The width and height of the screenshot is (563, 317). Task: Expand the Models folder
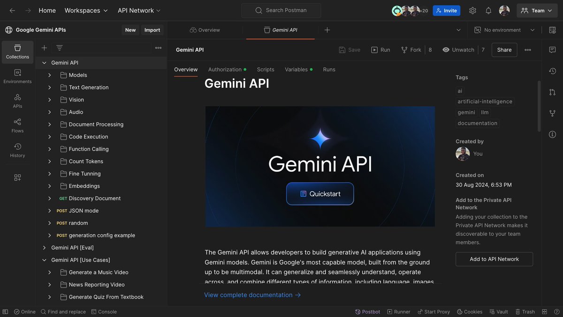click(50, 75)
